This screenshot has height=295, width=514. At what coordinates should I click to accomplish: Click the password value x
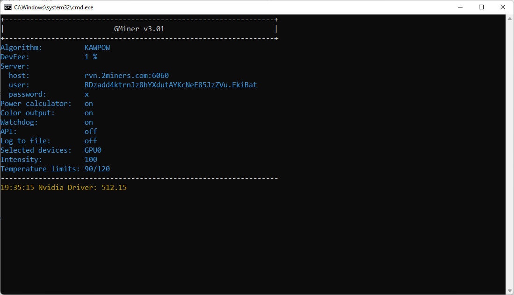point(87,94)
